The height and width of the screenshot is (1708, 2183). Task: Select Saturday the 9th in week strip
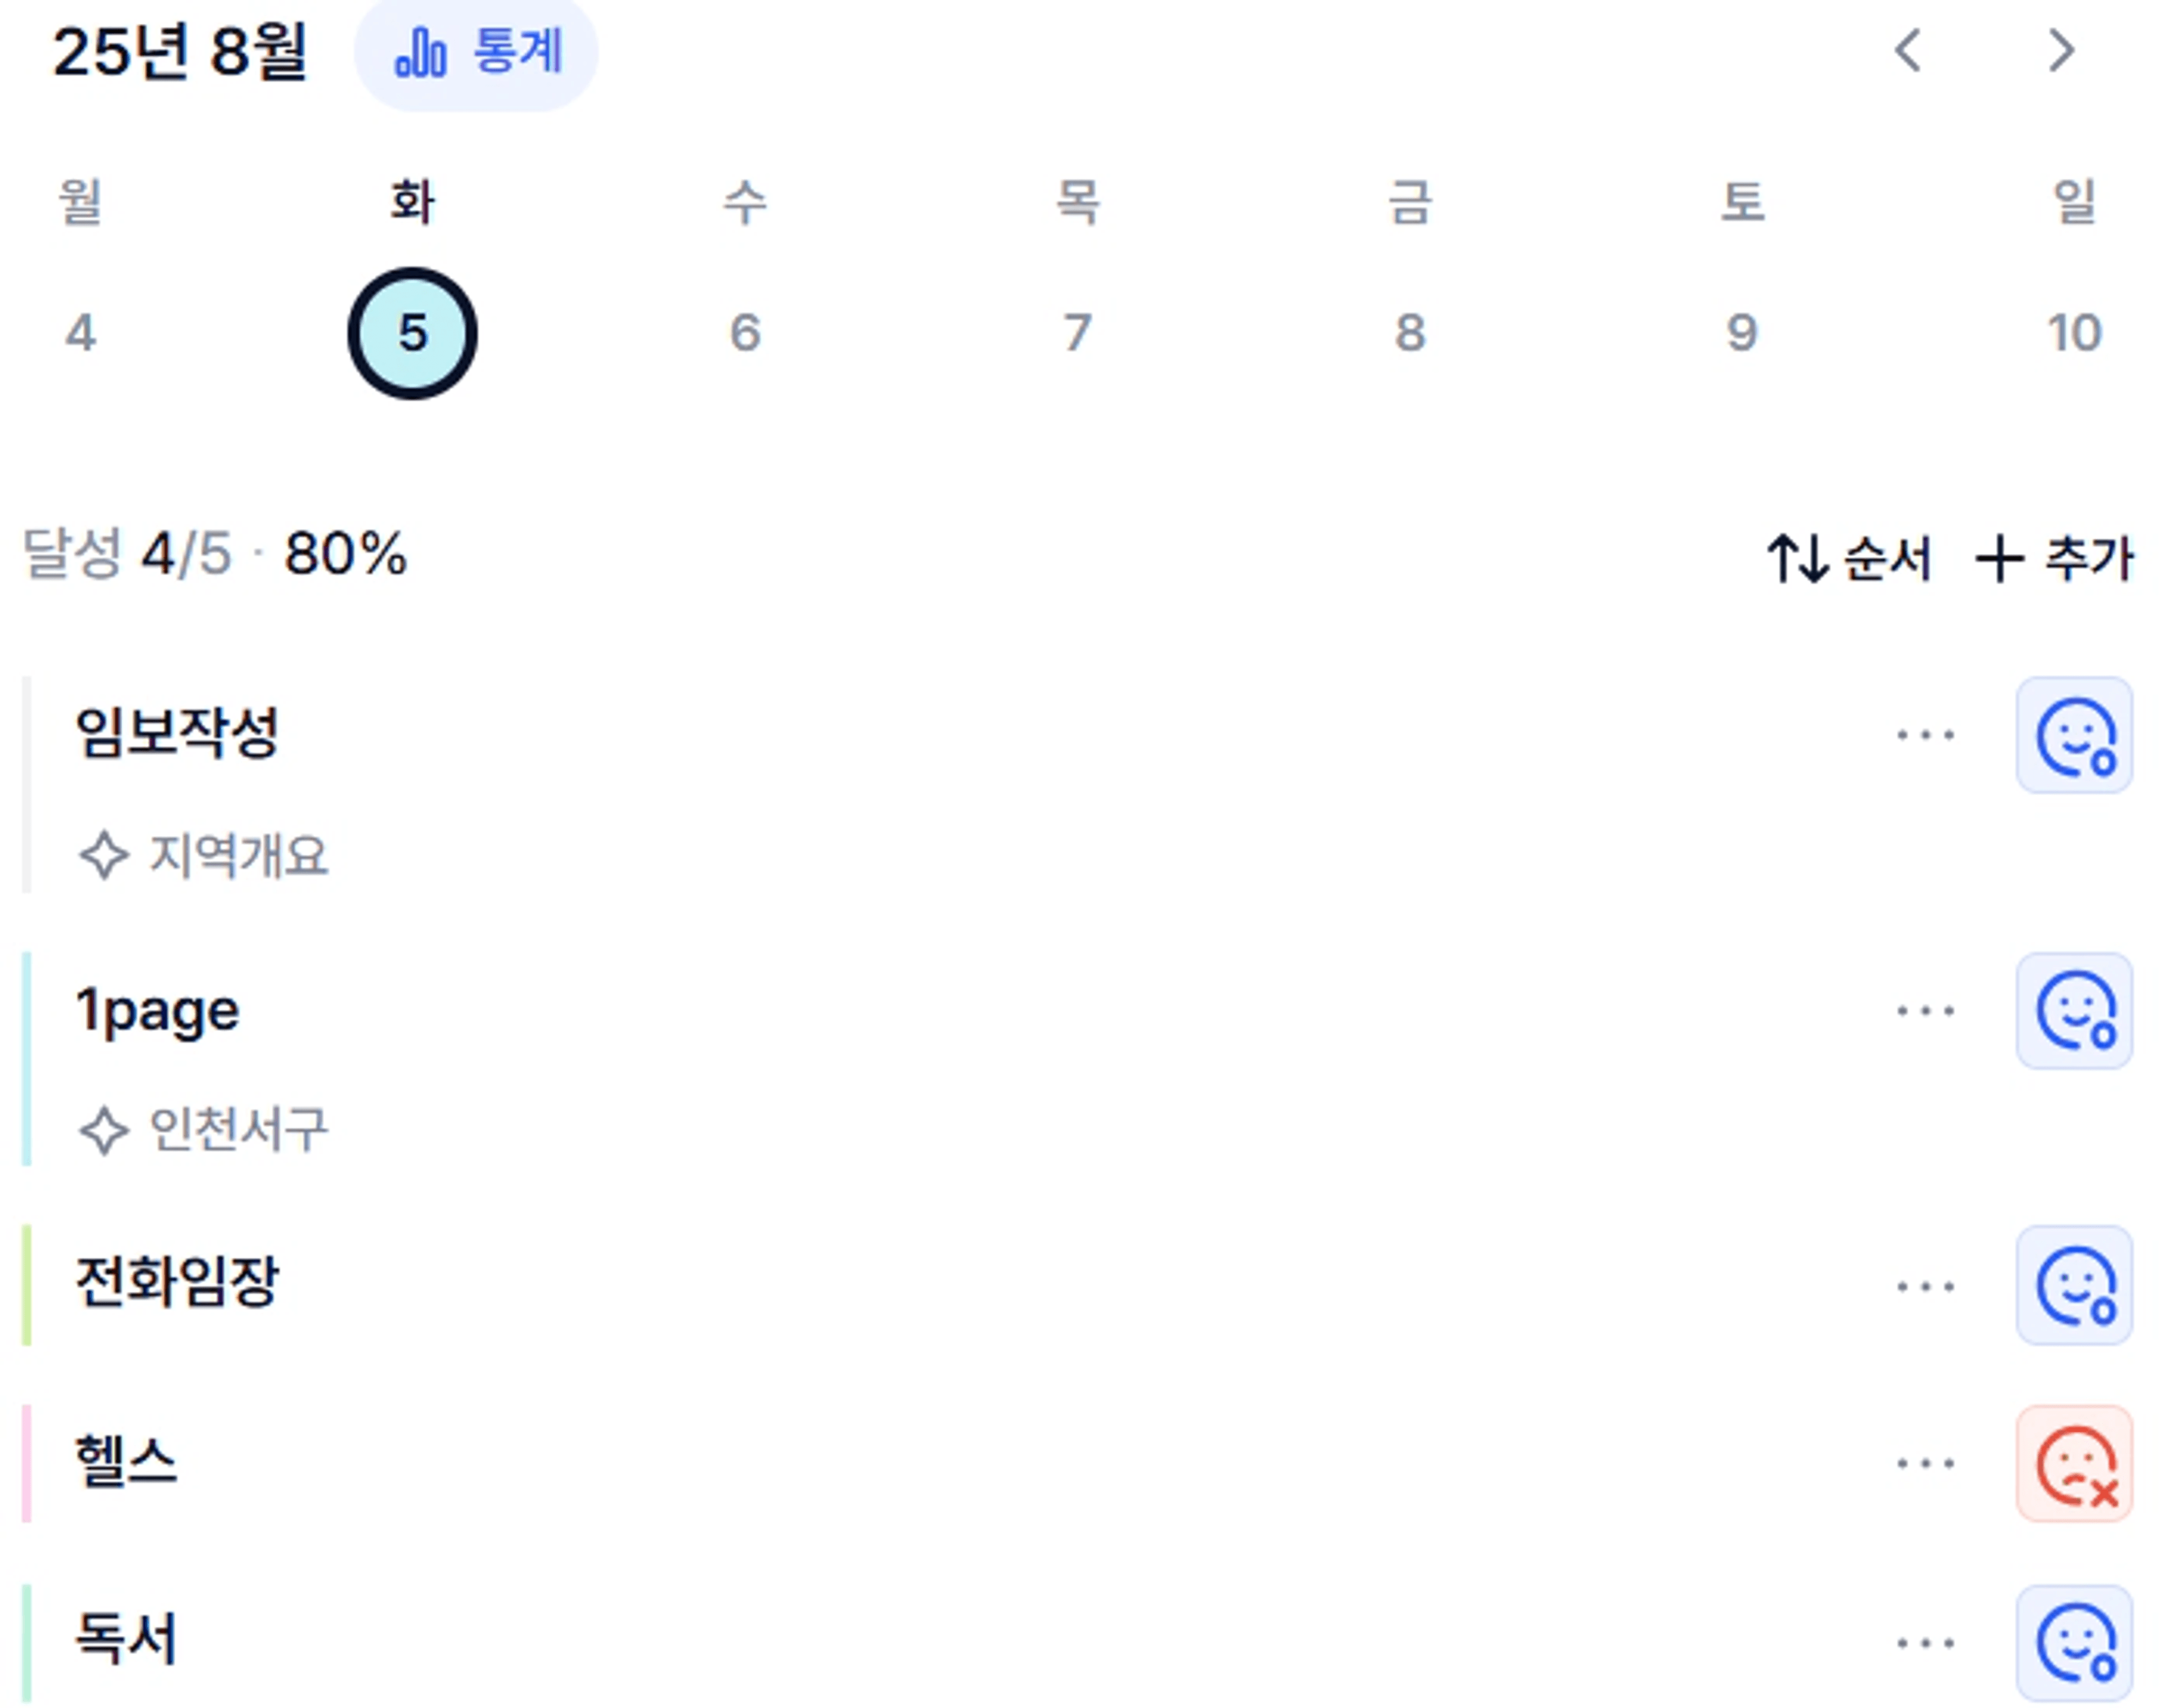click(x=1742, y=332)
